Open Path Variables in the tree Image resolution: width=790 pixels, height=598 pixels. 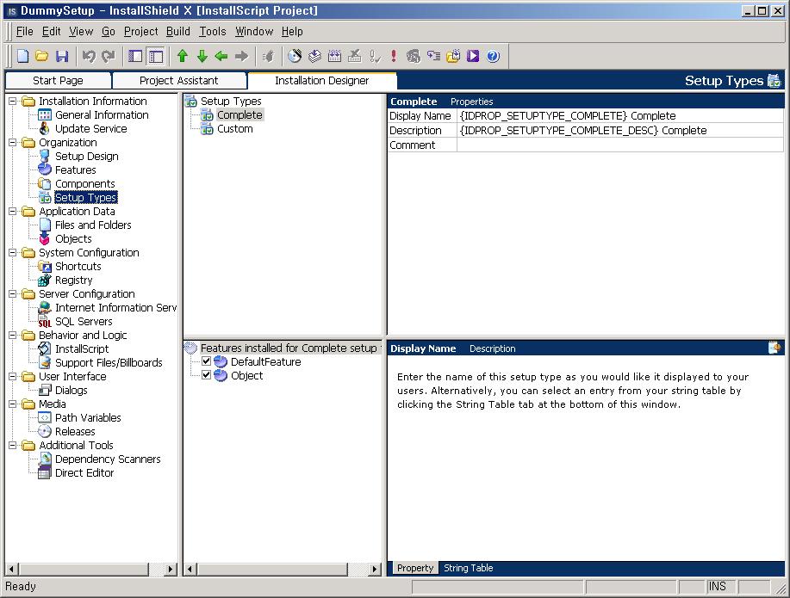[x=88, y=418]
